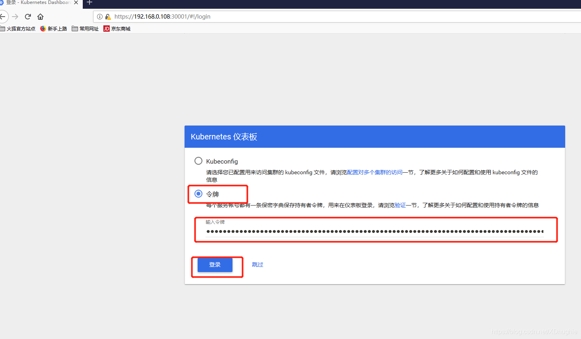Click the 跳过 skip link

click(257, 264)
